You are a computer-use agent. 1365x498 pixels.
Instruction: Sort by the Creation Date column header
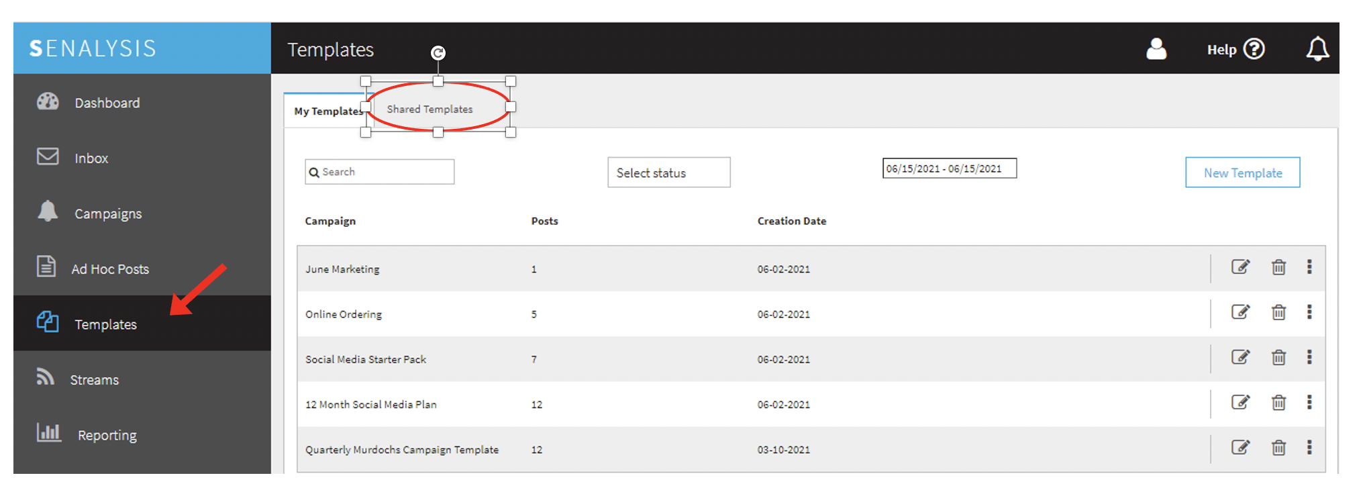(x=792, y=221)
